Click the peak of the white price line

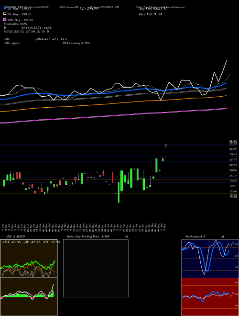227,60
